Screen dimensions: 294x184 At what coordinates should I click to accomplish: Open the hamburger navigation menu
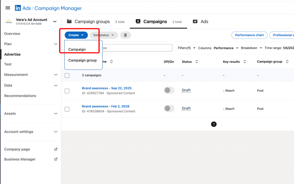click(x=7, y=8)
